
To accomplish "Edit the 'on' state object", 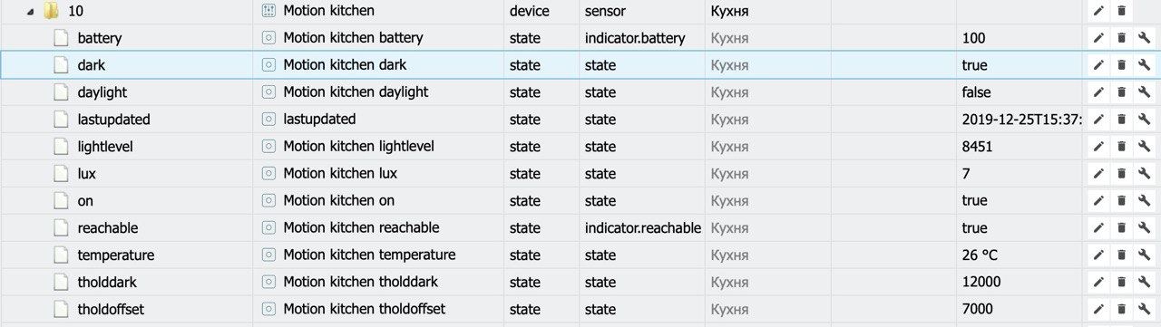I will click(x=1098, y=200).
